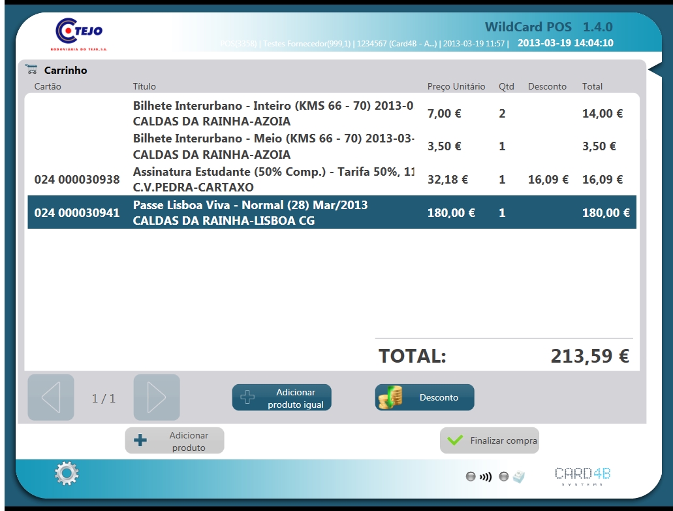Click the green checkmark on Finalizar compra
Viewport: 673px width, 511px height.
(454, 441)
